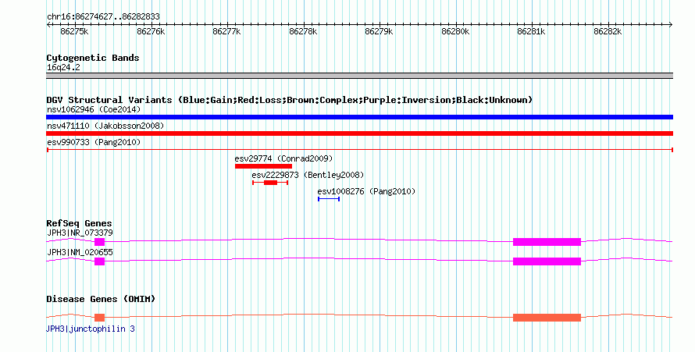The height and width of the screenshot is (352, 695).
Task: Click the gray 16q24.2 cytogenetic band bar
Action: point(359,76)
